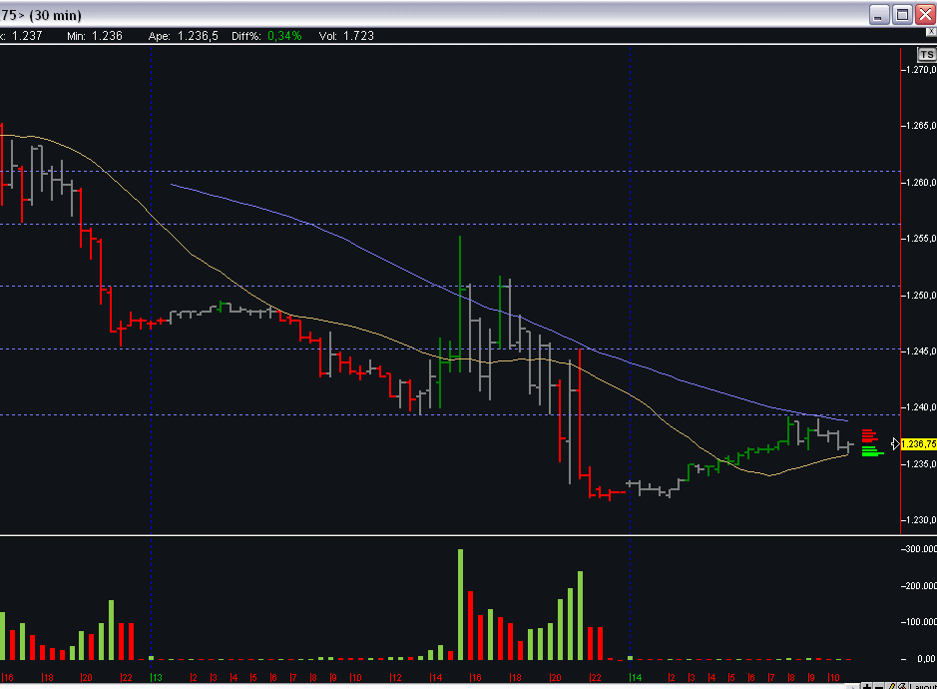Screen dimensions: 937x689
Task: Click the 100.000 volume axis label
Action: point(920,623)
